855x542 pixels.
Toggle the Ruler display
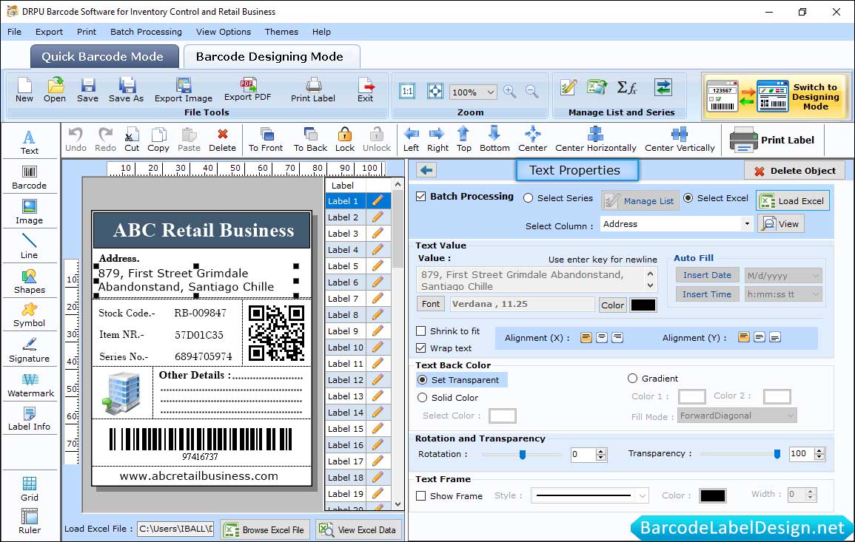(x=30, y=522)
